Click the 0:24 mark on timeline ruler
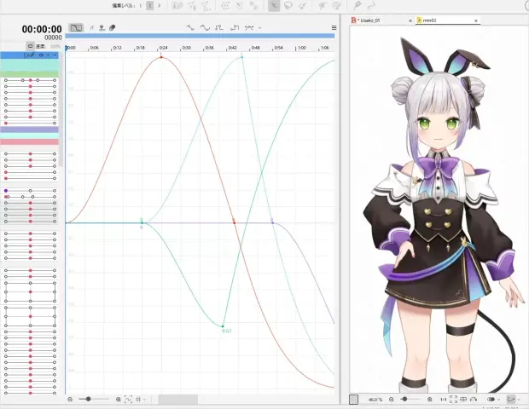The image size is (529, 409). pos(163,48)
